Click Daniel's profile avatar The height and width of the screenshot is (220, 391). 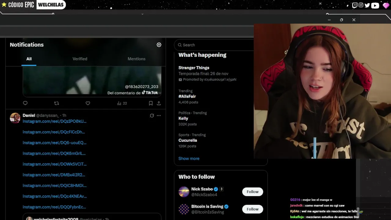pos(15,118)
